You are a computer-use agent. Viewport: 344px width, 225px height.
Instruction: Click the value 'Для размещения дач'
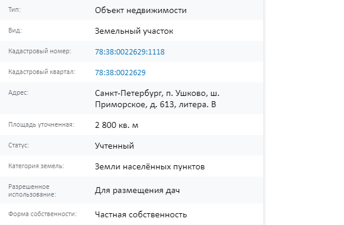pyautogui.click(x=138, y=191)
